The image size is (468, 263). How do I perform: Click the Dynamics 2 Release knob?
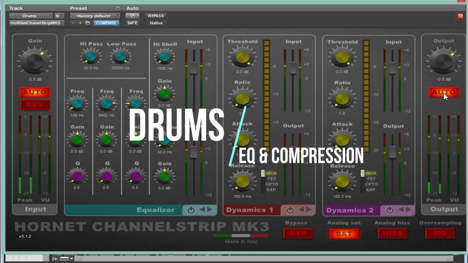pos(342,182)
